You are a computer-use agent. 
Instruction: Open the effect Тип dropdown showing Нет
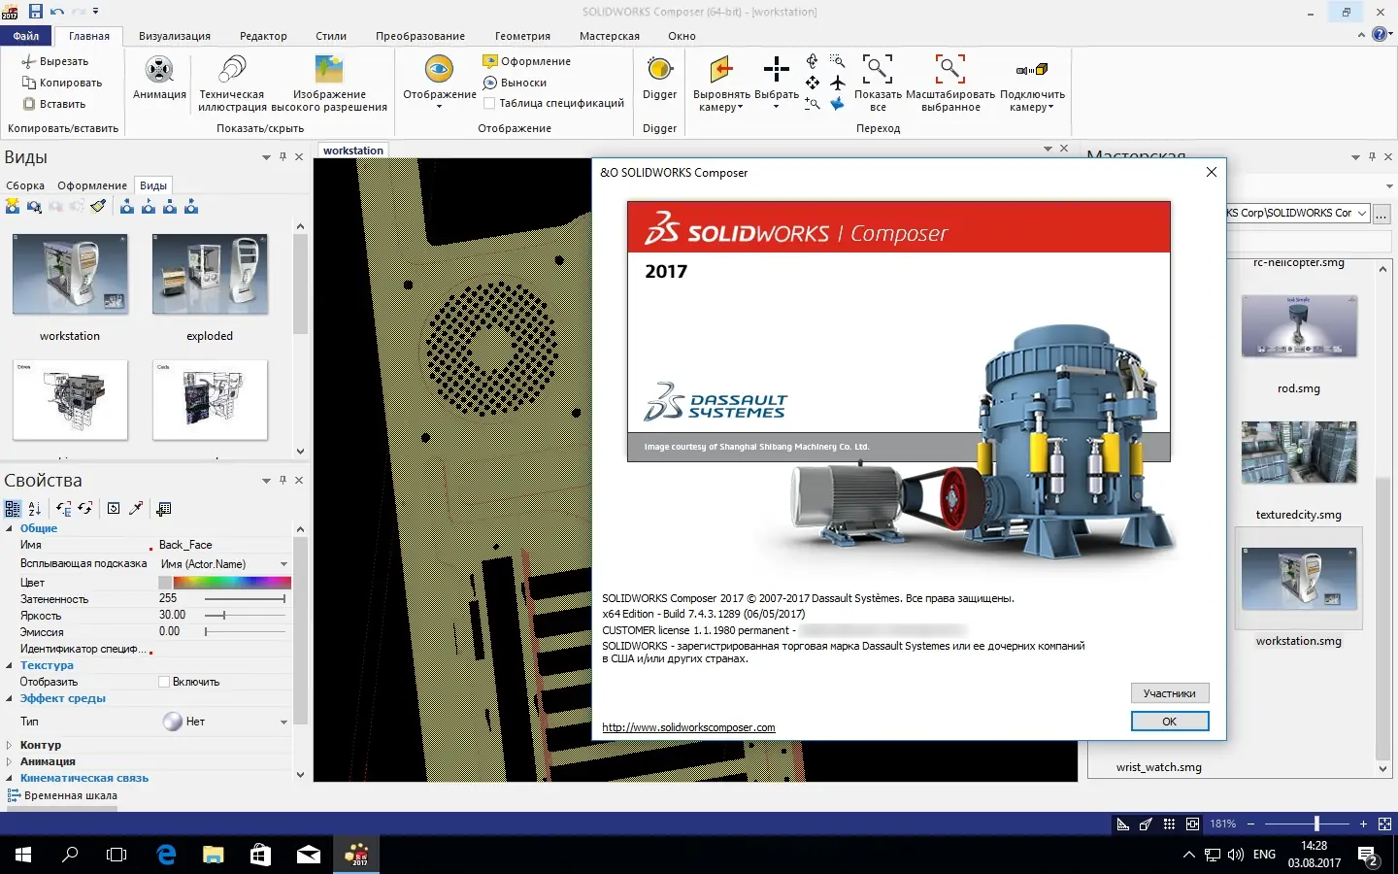(283, 722)
